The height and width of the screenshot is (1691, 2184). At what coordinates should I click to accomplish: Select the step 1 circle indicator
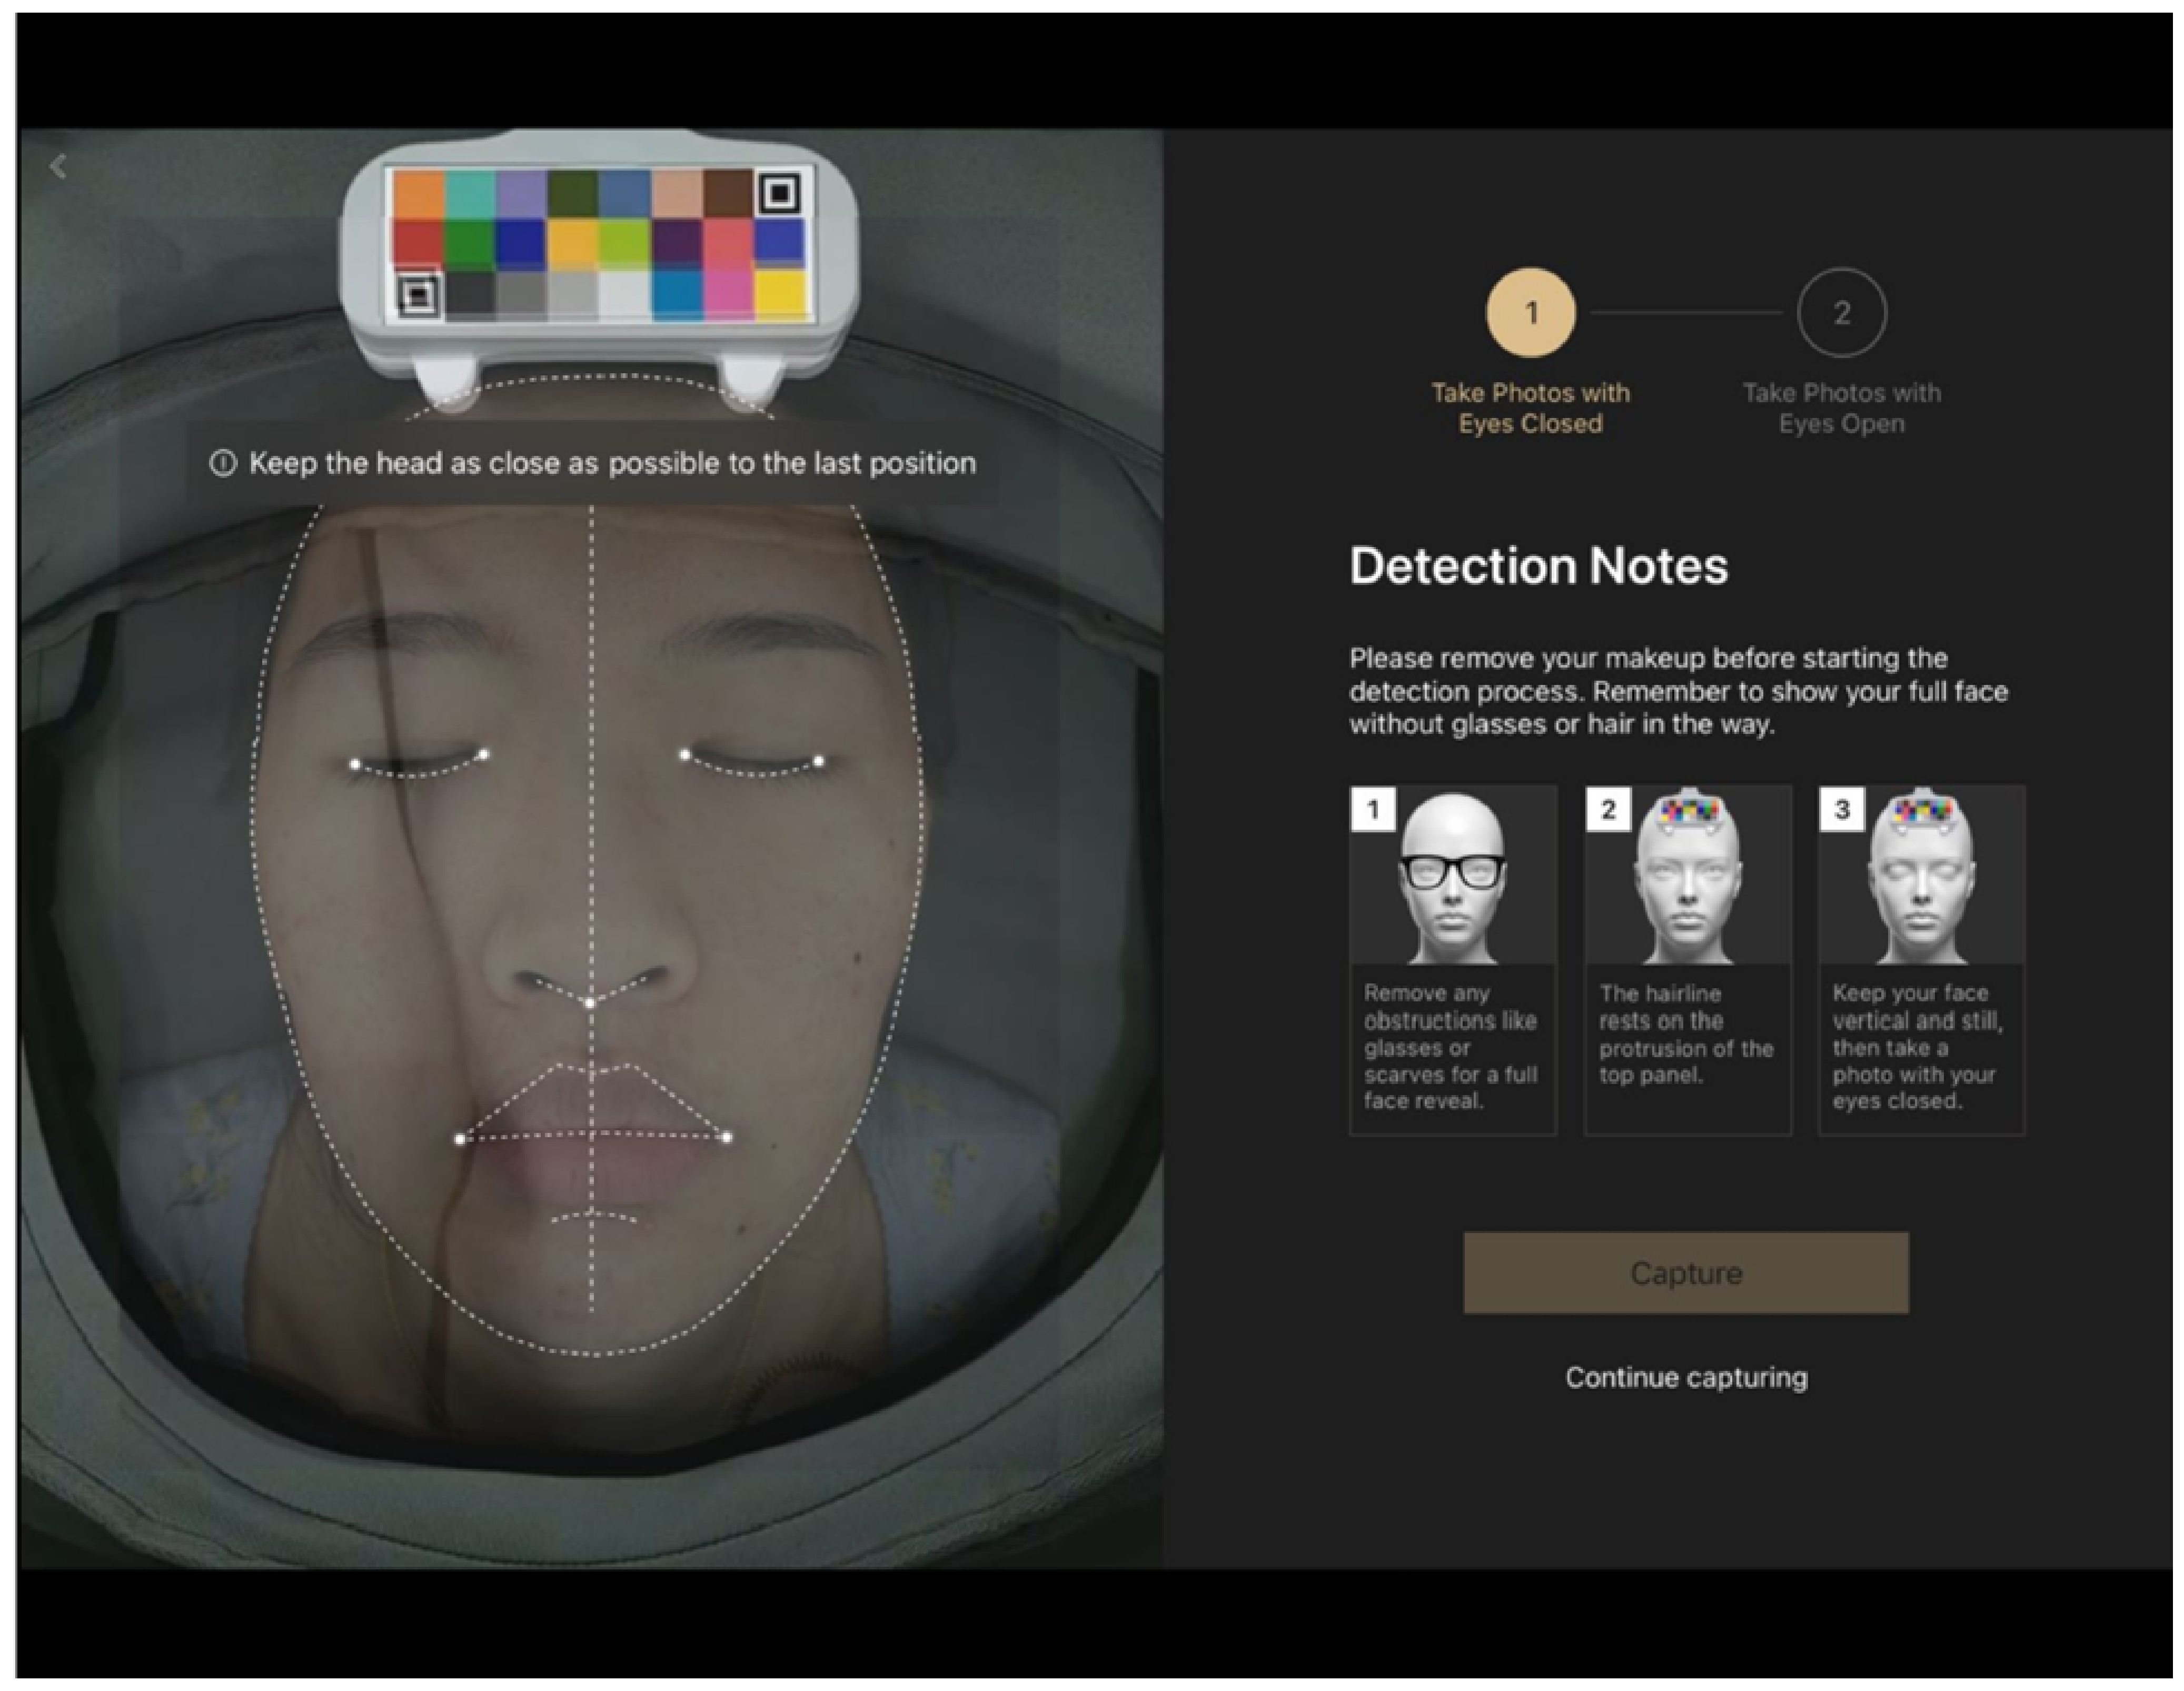pyautogui.click(x=1530, y=313)
